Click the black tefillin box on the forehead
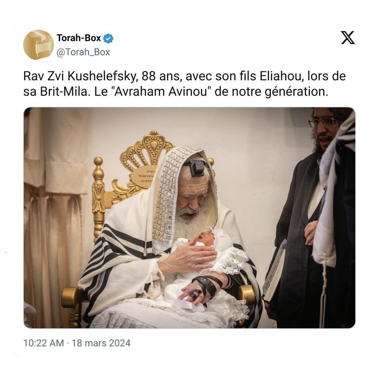Screen dimensions: 379x379 [x=196, y=167]
